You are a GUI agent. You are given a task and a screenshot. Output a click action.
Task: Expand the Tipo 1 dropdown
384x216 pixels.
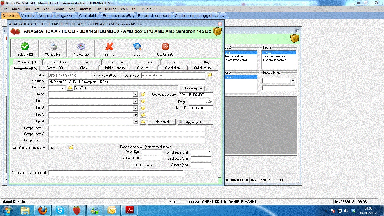[136, 101]
